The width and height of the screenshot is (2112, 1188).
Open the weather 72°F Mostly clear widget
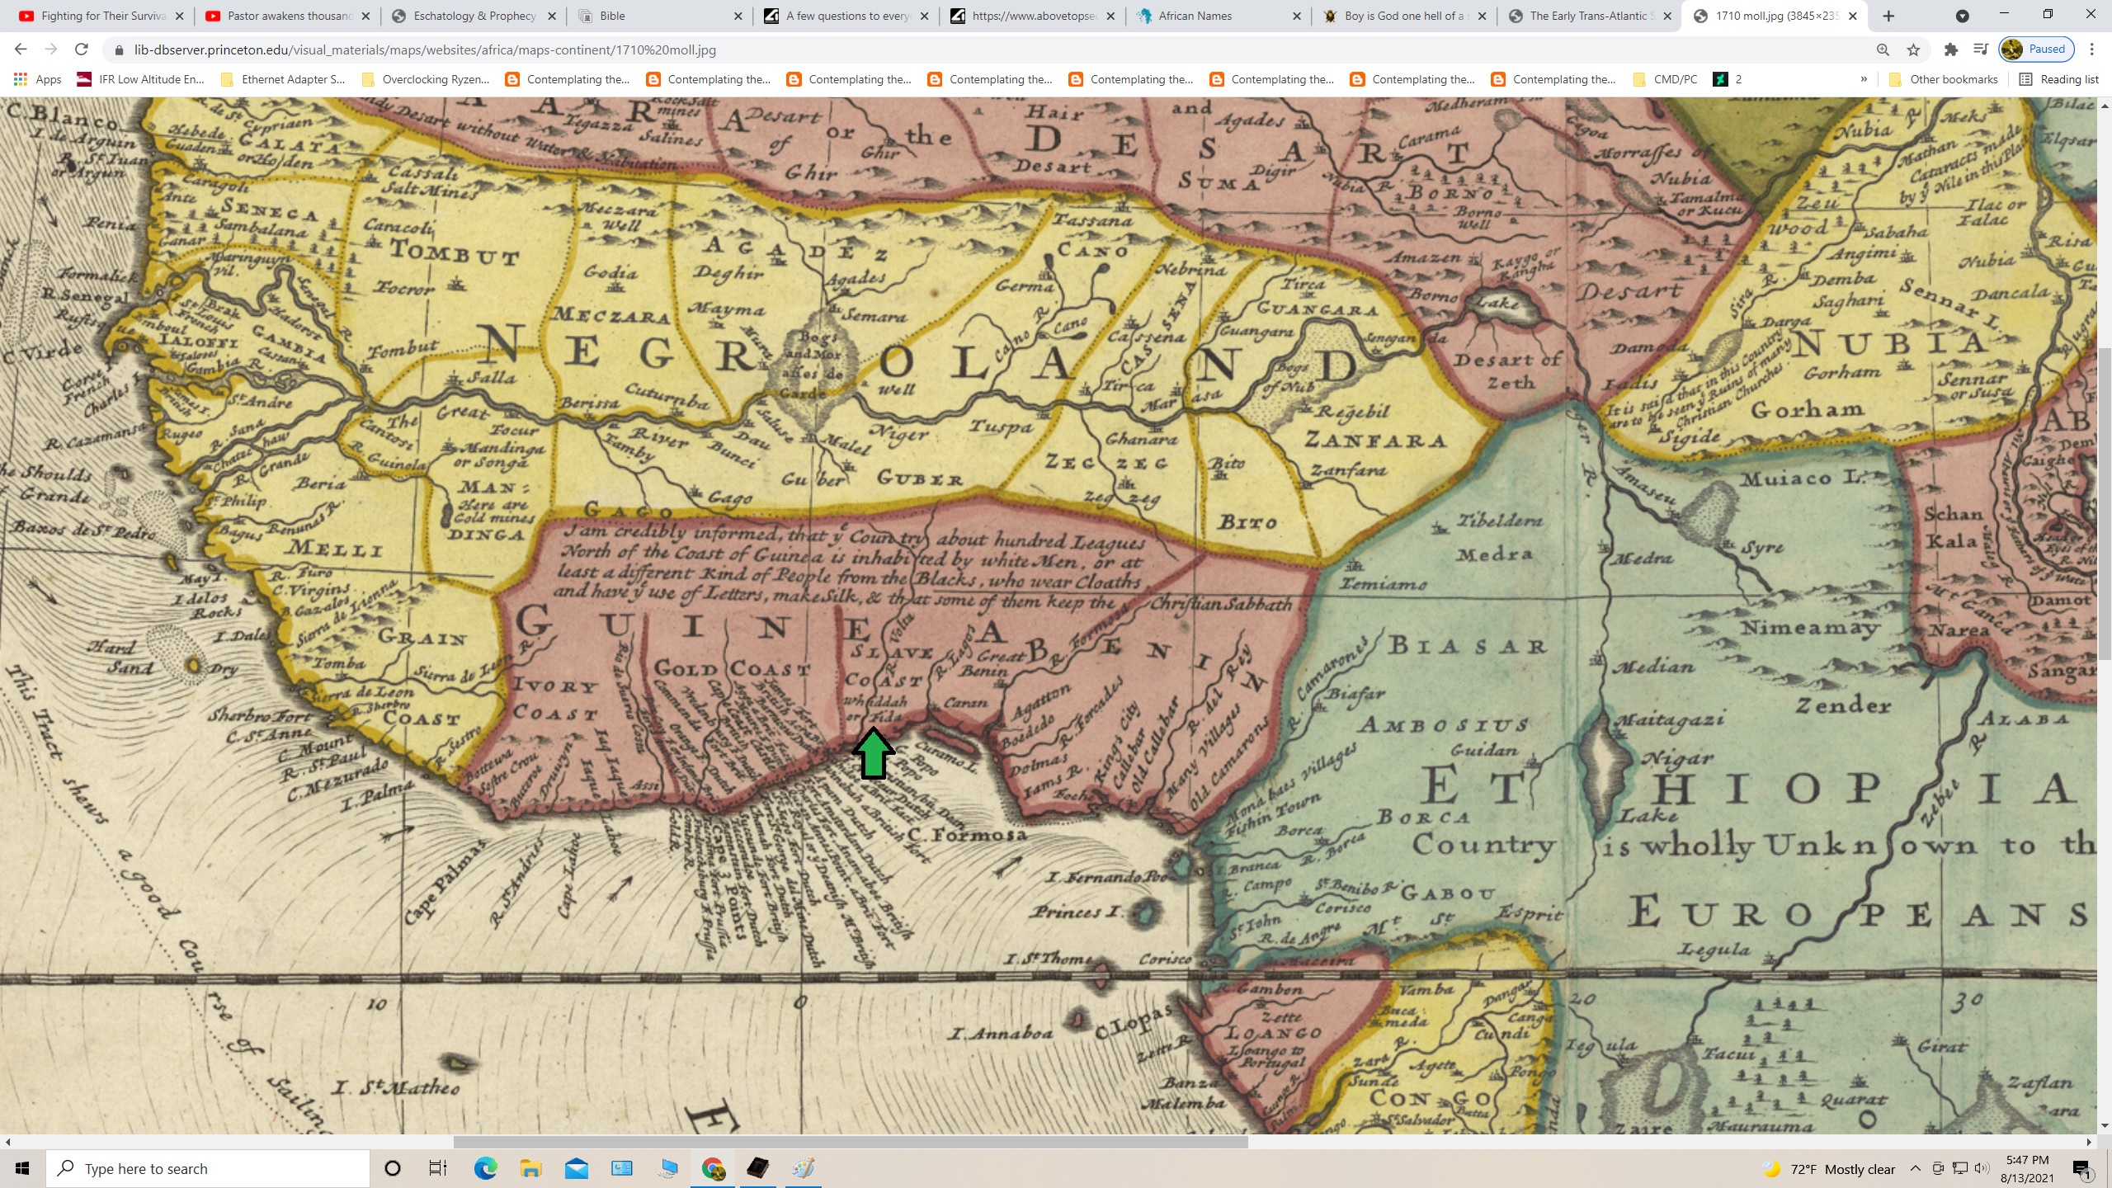click(x=1829, y=1169)
